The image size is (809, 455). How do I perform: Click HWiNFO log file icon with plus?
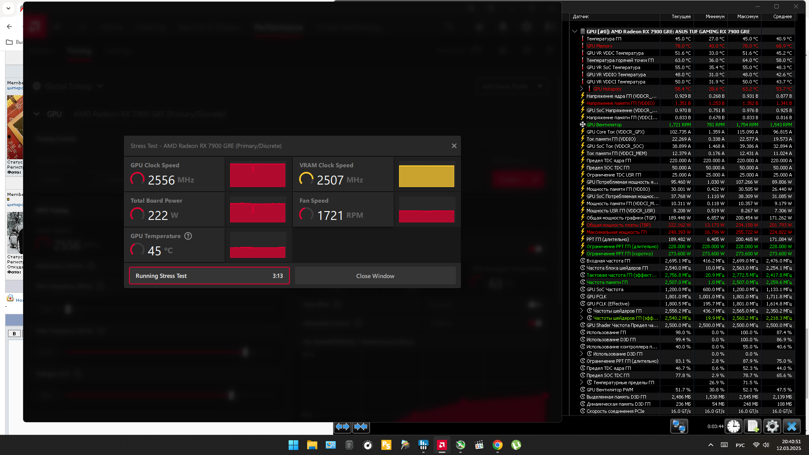tap(753, 426)
